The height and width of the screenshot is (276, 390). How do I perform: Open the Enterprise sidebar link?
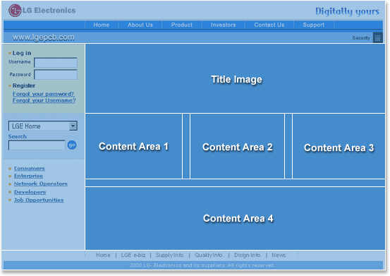28,176
